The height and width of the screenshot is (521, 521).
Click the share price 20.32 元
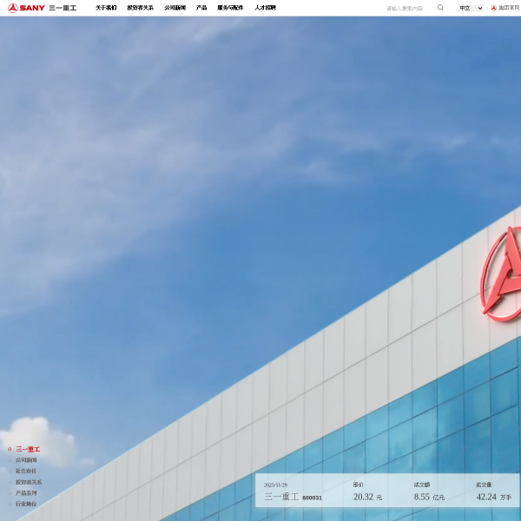point(367,497)
